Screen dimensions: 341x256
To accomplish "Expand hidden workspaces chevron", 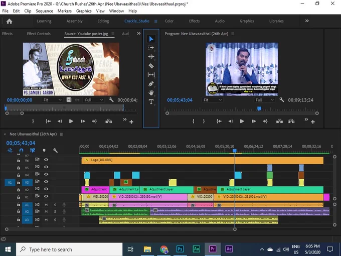I will point(307,21).
